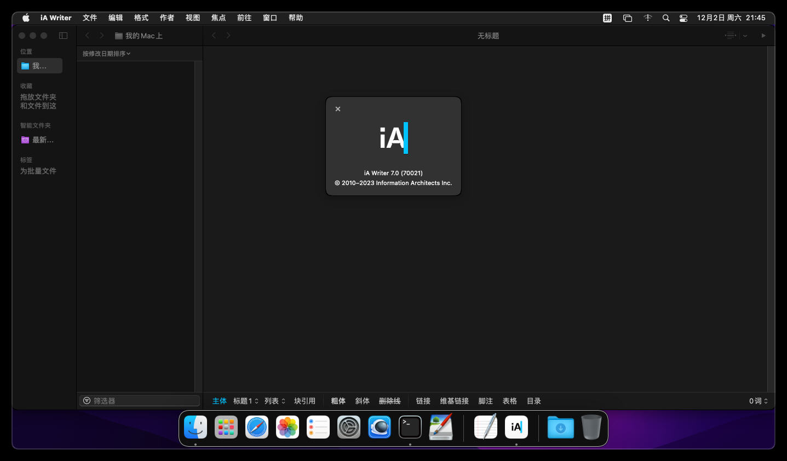Click the file list vertical scrollbar
The width and height of the screenshot is (787, 461).
(x=198, y=226)
